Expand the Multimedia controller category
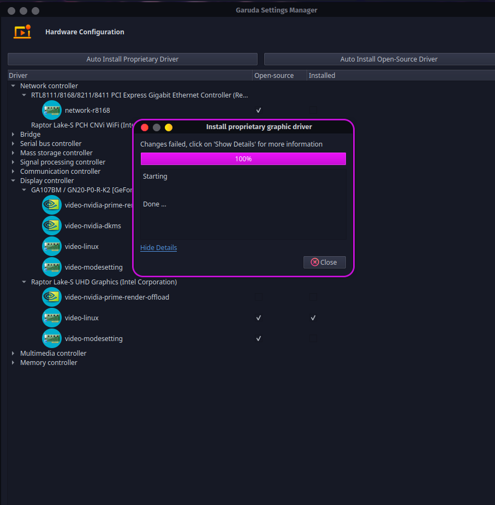The width and height of the screenshot is (495, 505). click(13, 353)
